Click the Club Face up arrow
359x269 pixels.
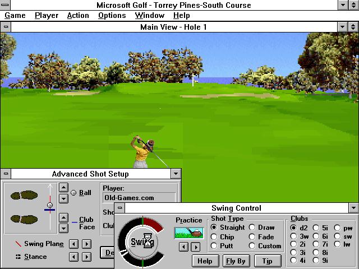coord(63,217)
